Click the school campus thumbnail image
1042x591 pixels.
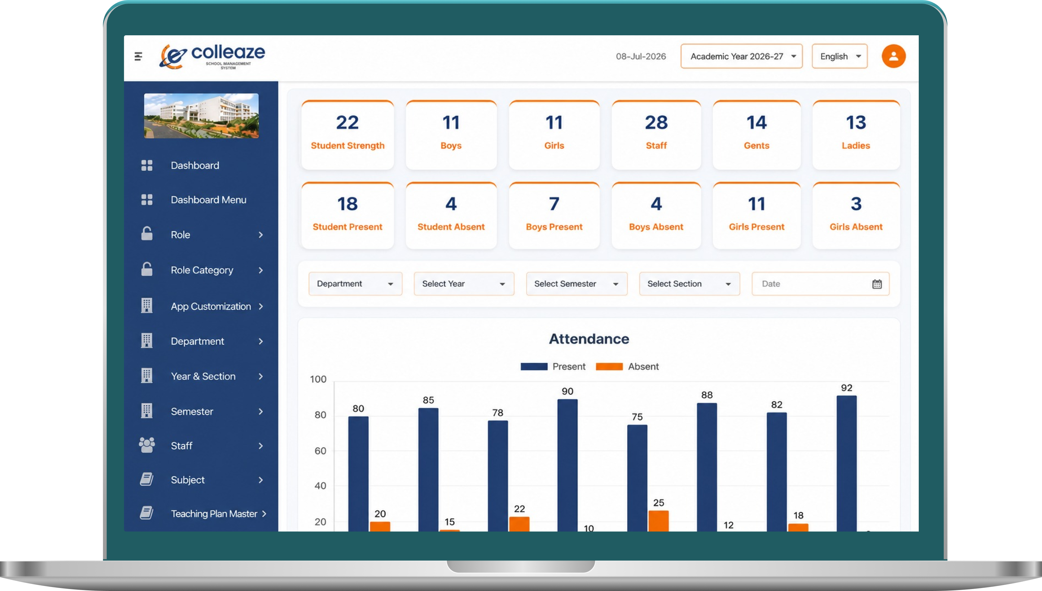pyautogui.click(x=201, y=116)
